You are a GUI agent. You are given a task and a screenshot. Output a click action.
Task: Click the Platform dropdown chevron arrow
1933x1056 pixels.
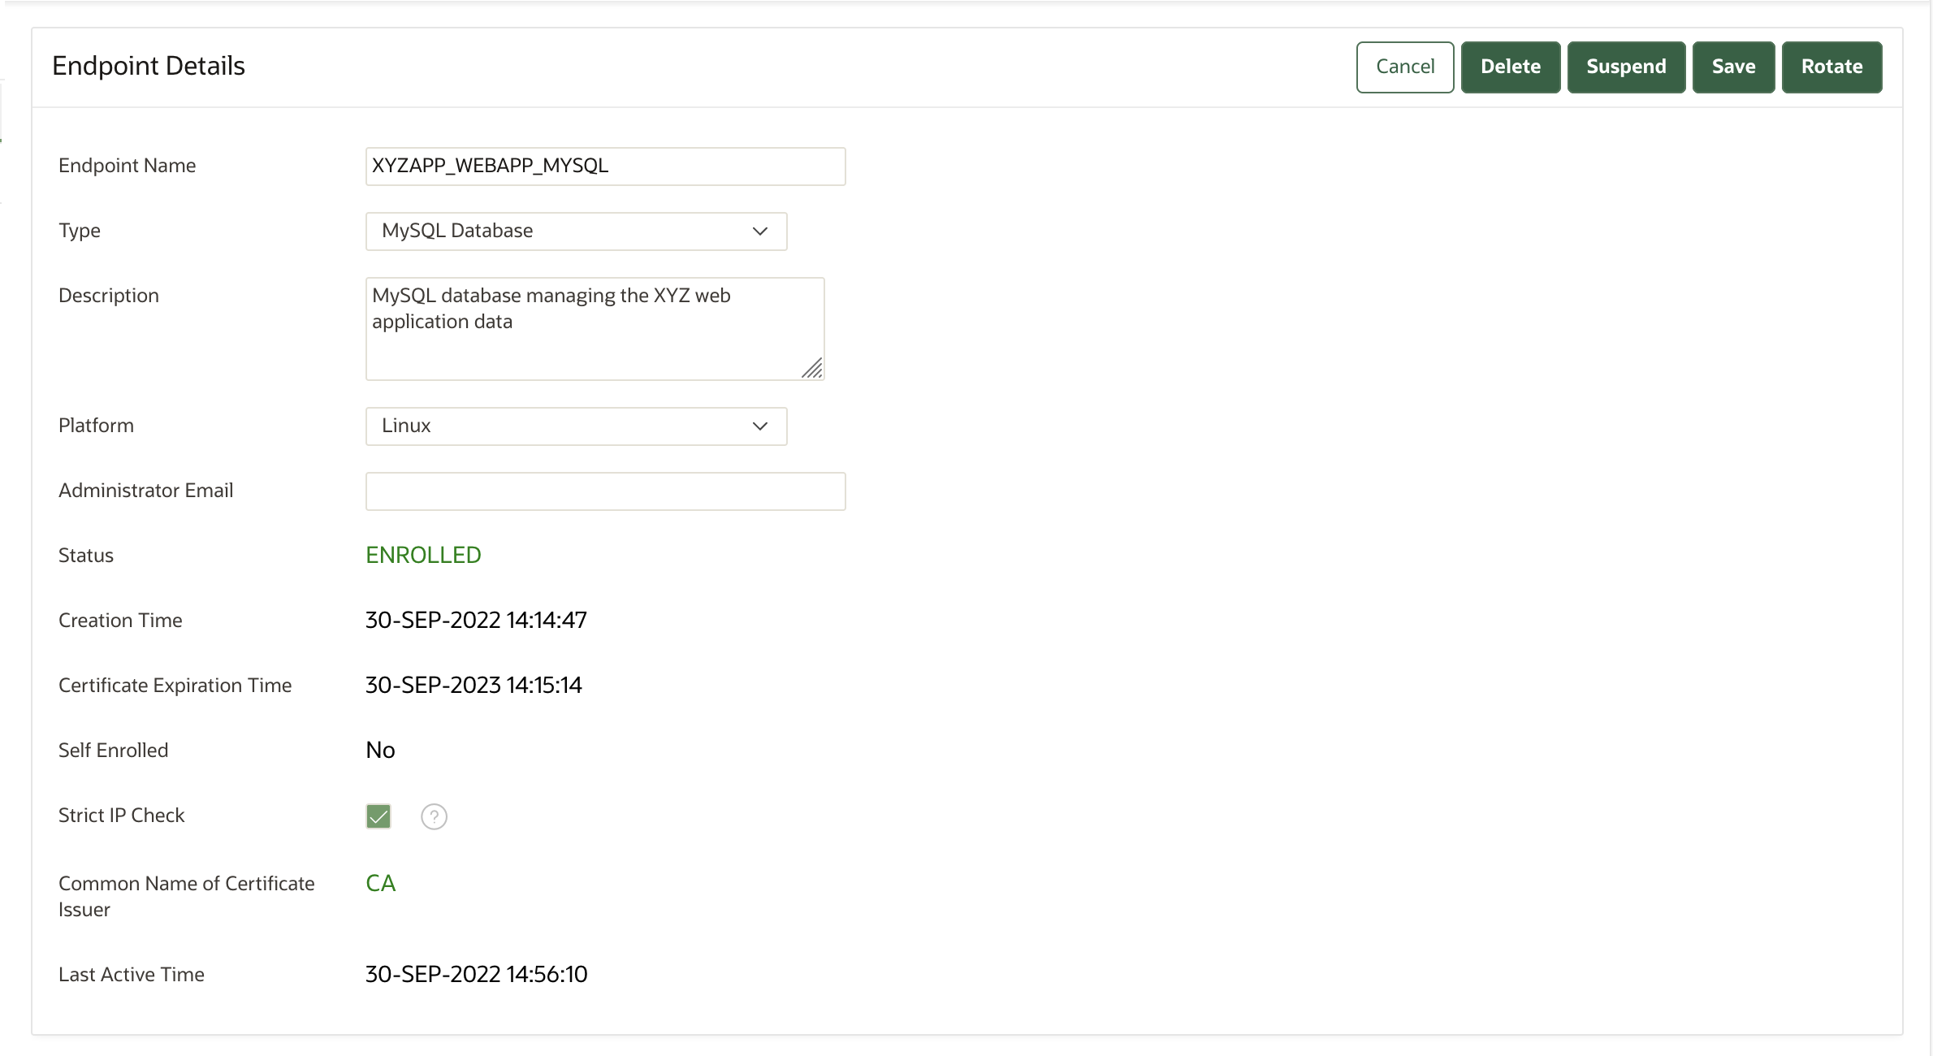tap(759, 426)
